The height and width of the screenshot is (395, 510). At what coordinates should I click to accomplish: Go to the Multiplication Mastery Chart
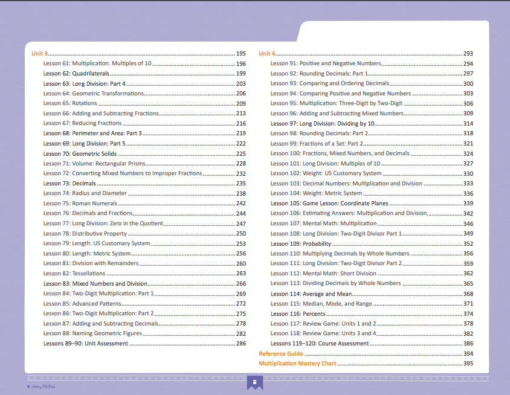(297, 364)
